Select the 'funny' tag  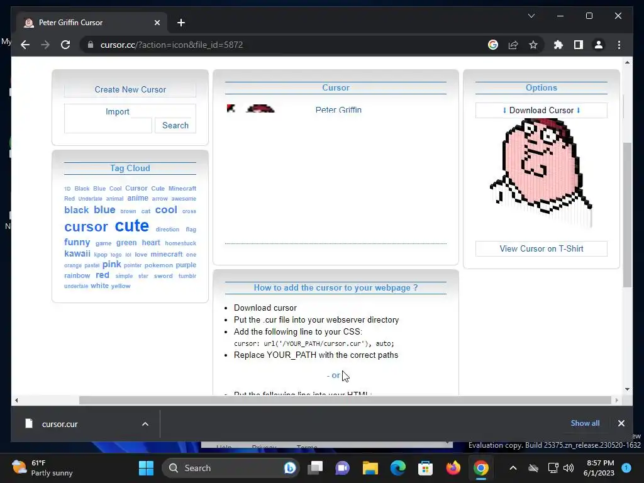click(77, 242)
